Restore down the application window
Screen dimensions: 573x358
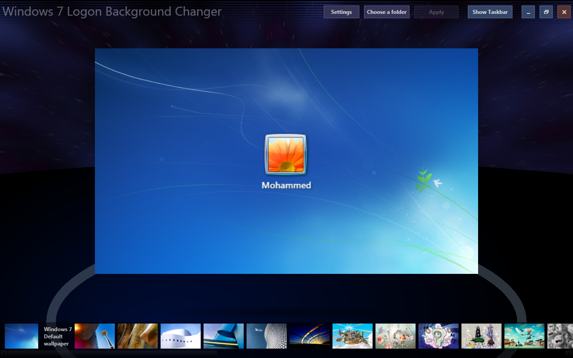click(x=546, y=12)
